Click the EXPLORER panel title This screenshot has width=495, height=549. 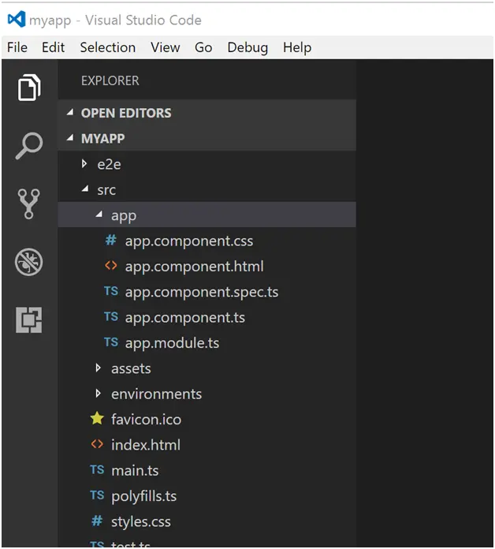110,81
